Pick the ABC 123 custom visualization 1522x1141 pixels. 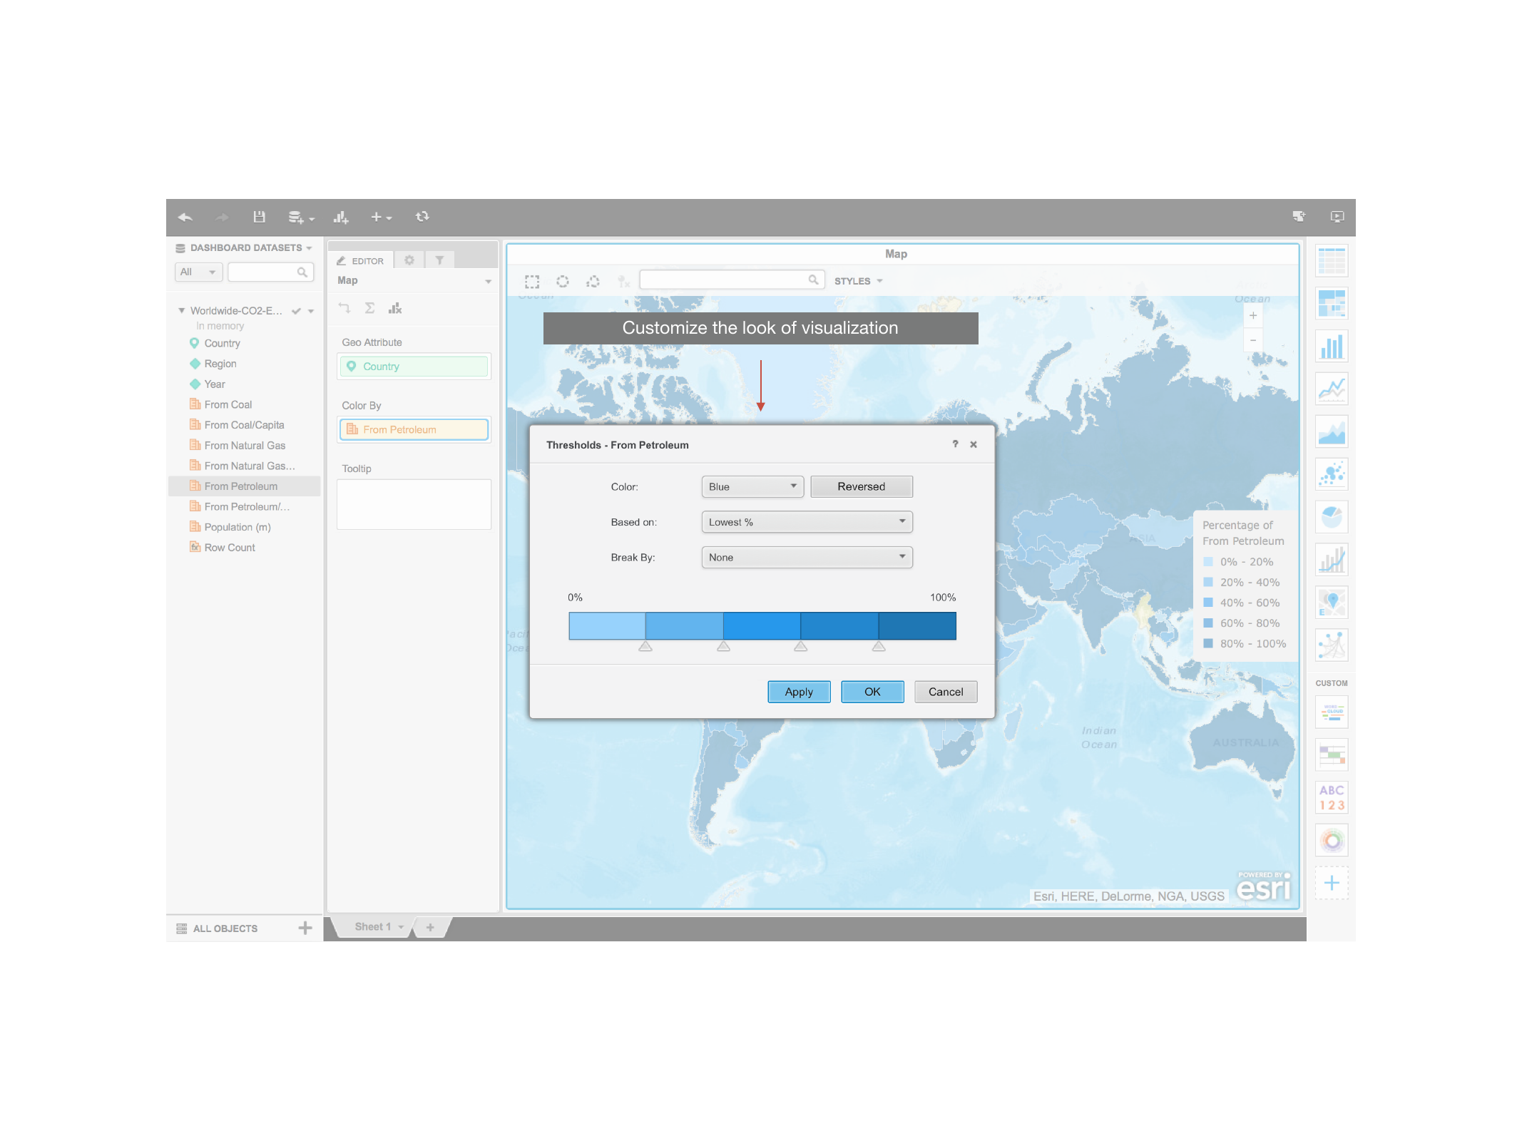point(1332,798)
